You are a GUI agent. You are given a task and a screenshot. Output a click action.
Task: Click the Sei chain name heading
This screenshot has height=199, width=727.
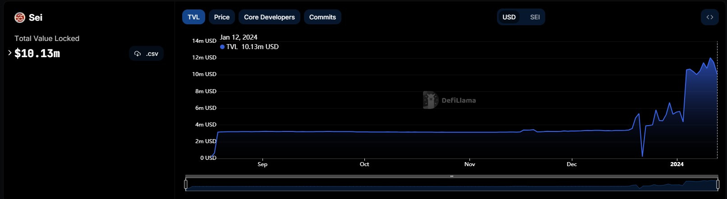coord(36,18)
